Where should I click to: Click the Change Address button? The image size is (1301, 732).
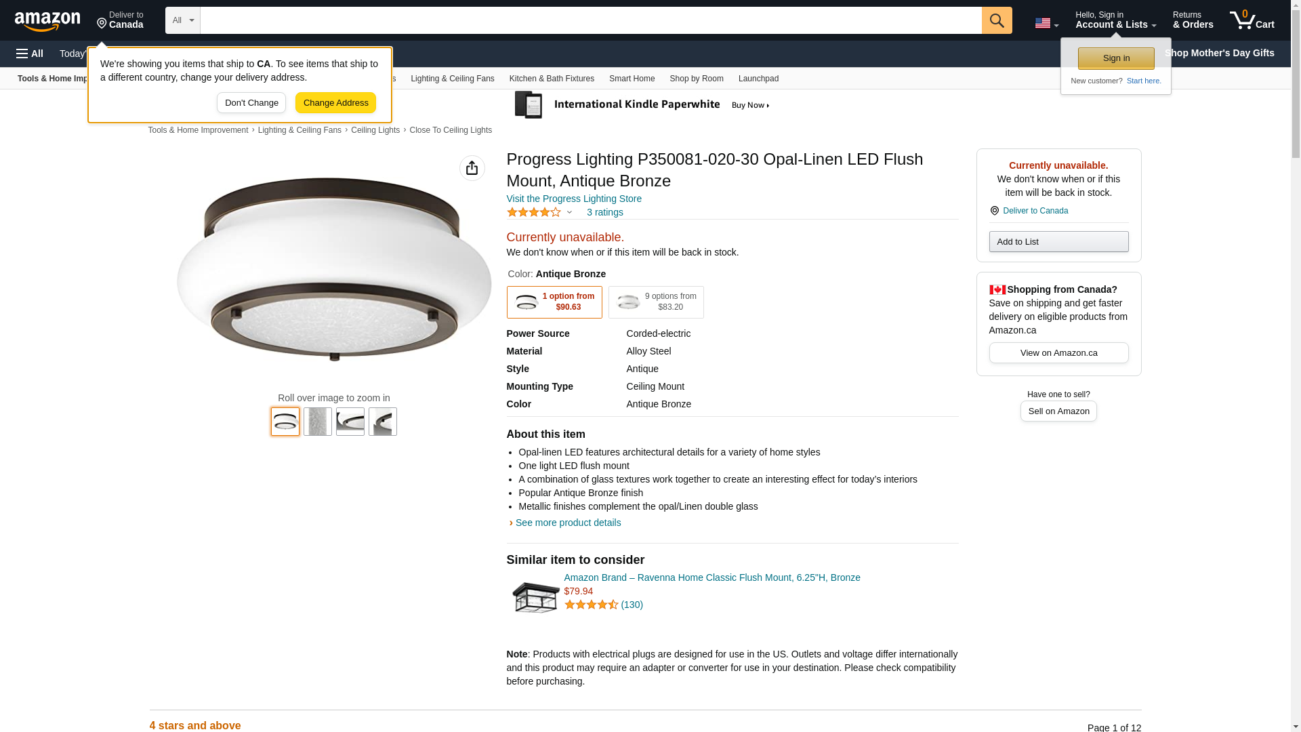coord(335,103)
